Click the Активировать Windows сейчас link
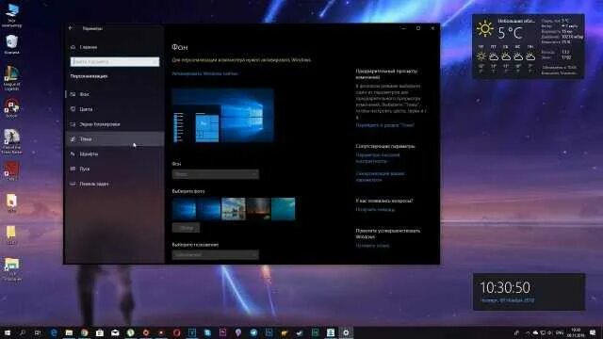This screenshot has width=603, height=339. 205,73
